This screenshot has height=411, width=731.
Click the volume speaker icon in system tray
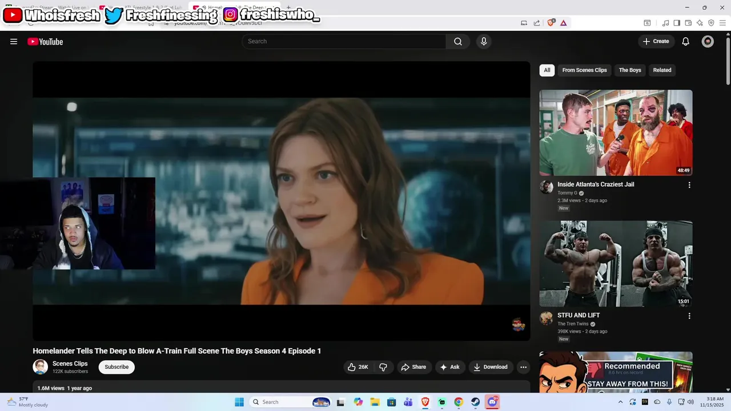[x=690, y=402]
